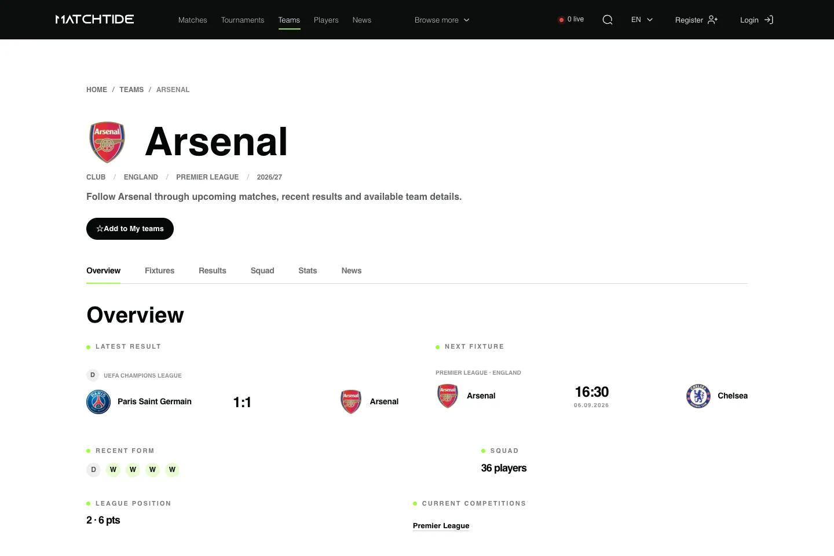Open the EN language selector
This screenshot has width=834, height=556.
642,20
